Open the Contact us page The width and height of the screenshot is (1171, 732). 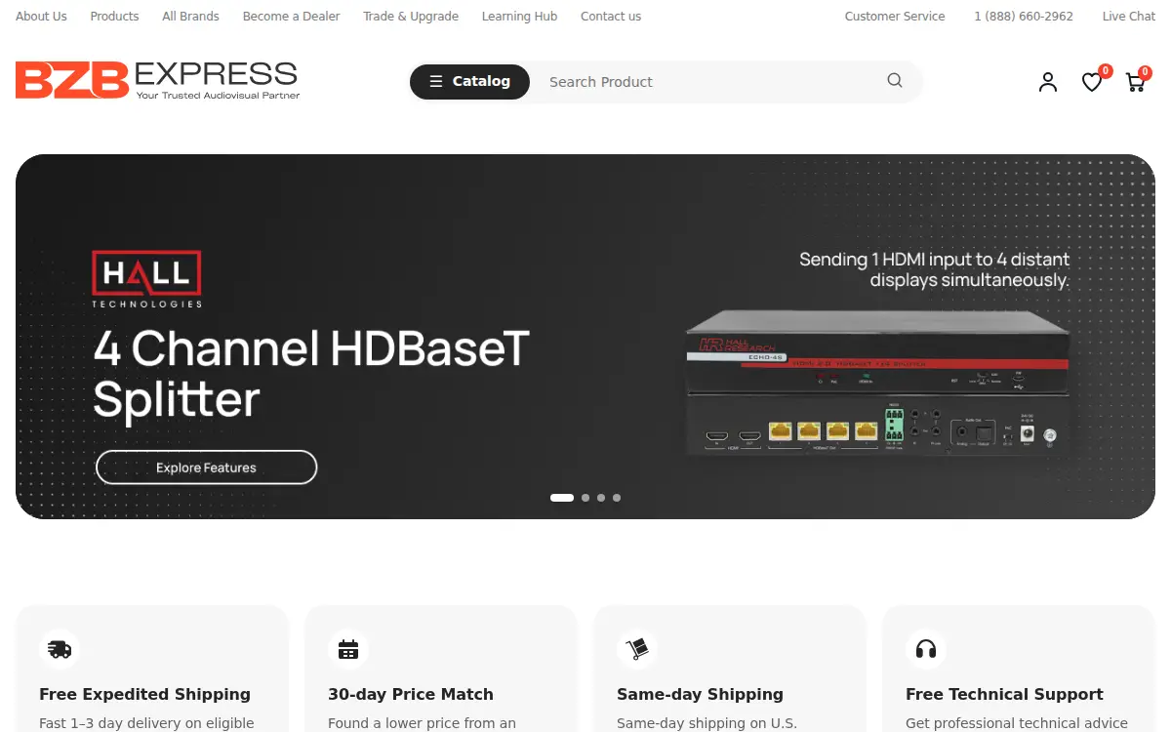[611, 17]
